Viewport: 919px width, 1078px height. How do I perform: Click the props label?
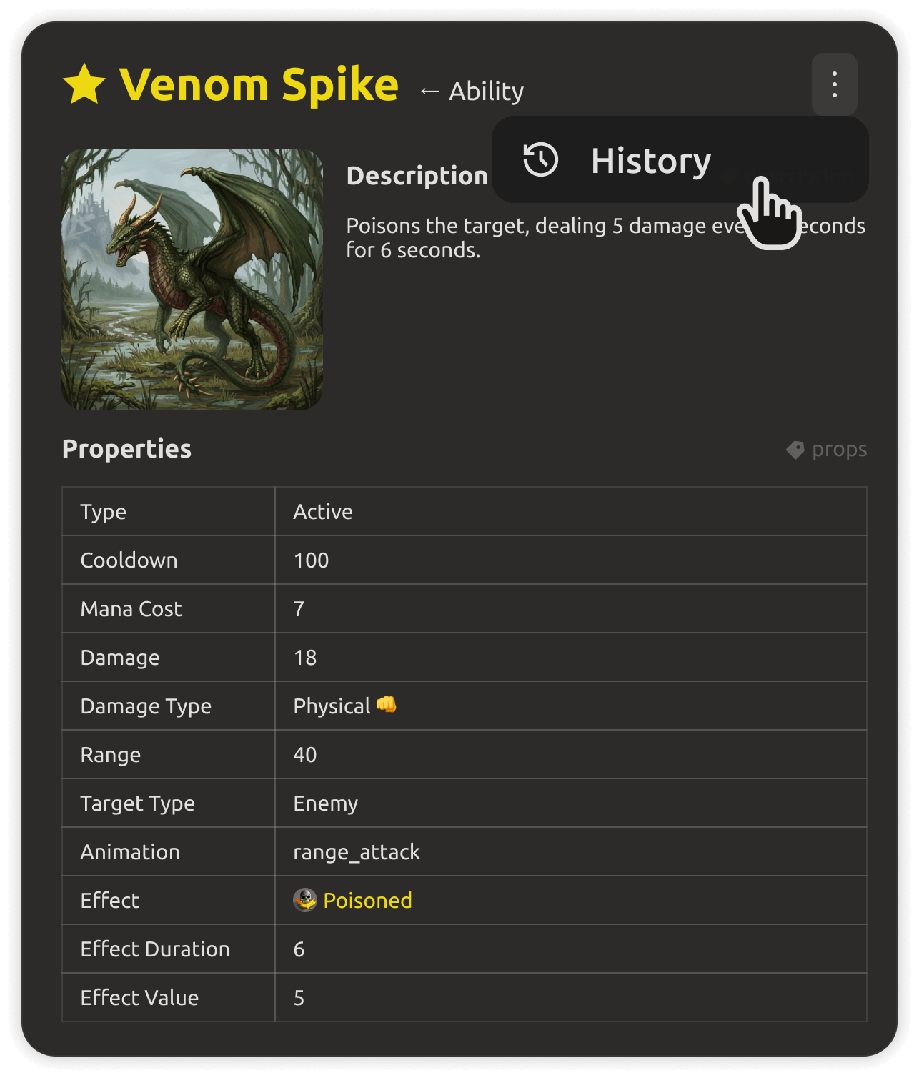coord(839,450)
